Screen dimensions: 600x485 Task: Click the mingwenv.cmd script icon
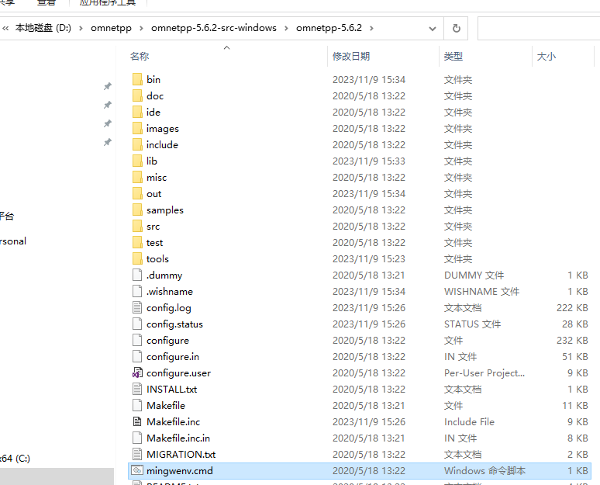pyautogui.click(x=137, y=470)
